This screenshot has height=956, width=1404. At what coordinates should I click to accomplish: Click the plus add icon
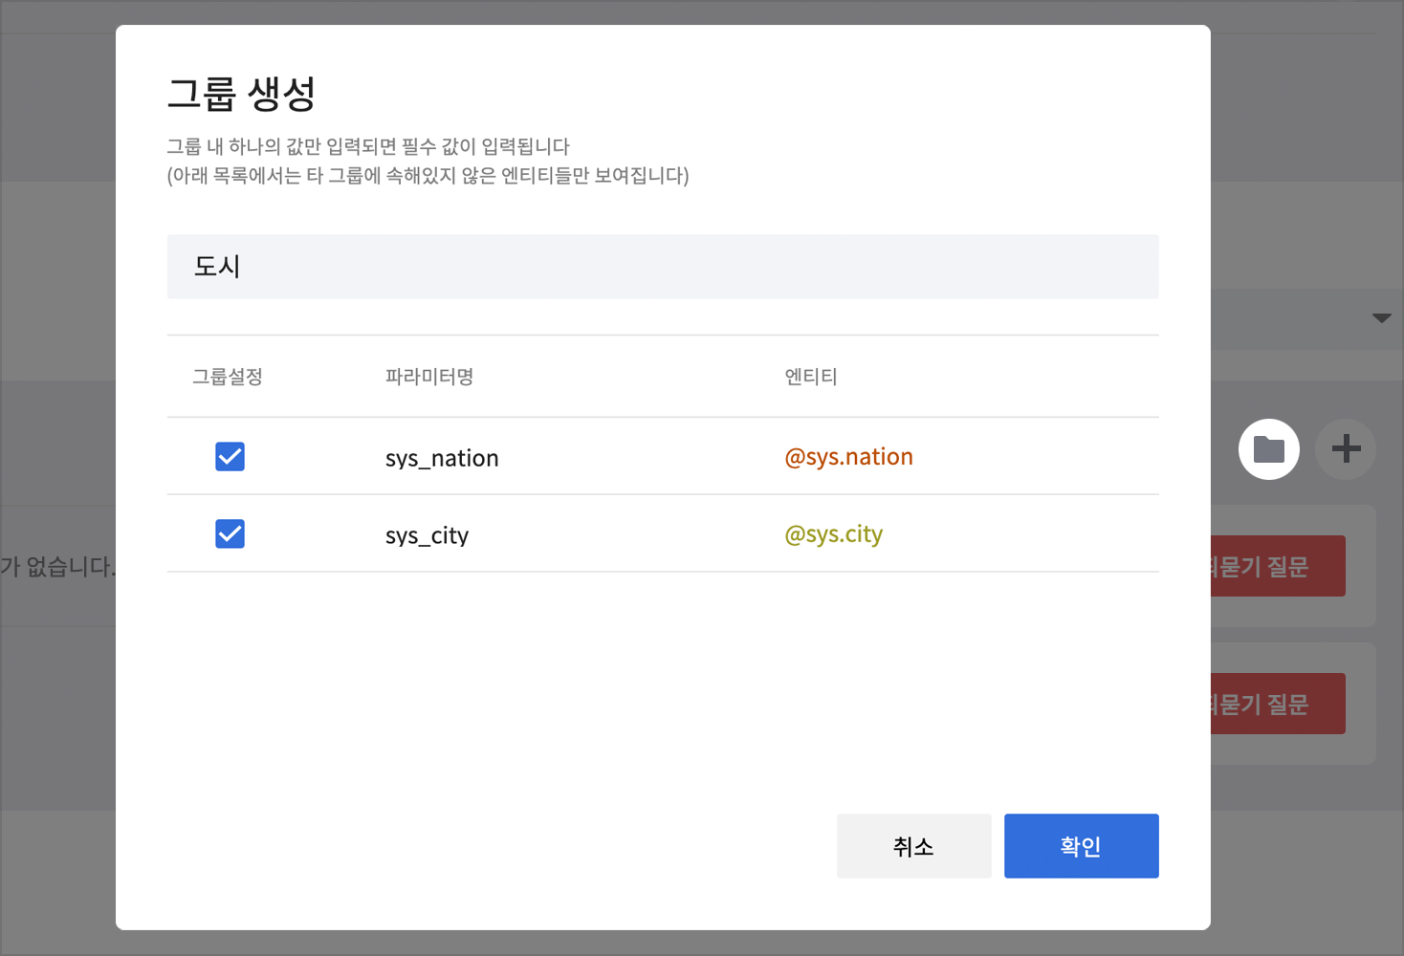coord(1346,448)
